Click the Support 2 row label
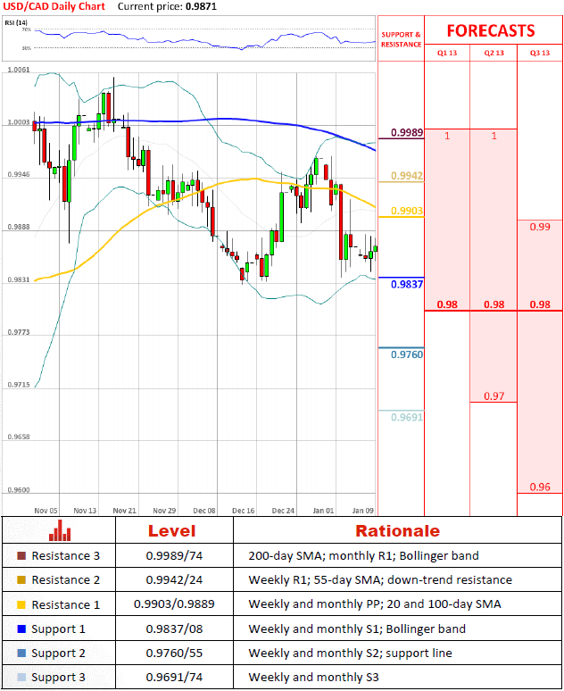The image size is (564, 691). tap(58, 654)
